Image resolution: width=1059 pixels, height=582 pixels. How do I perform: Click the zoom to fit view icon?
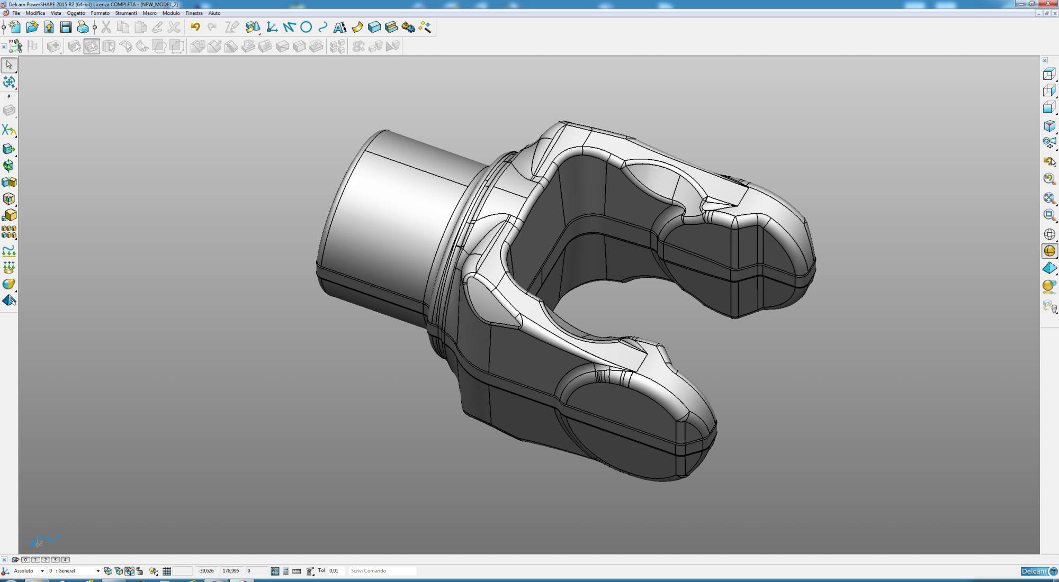click(1049, 198)
